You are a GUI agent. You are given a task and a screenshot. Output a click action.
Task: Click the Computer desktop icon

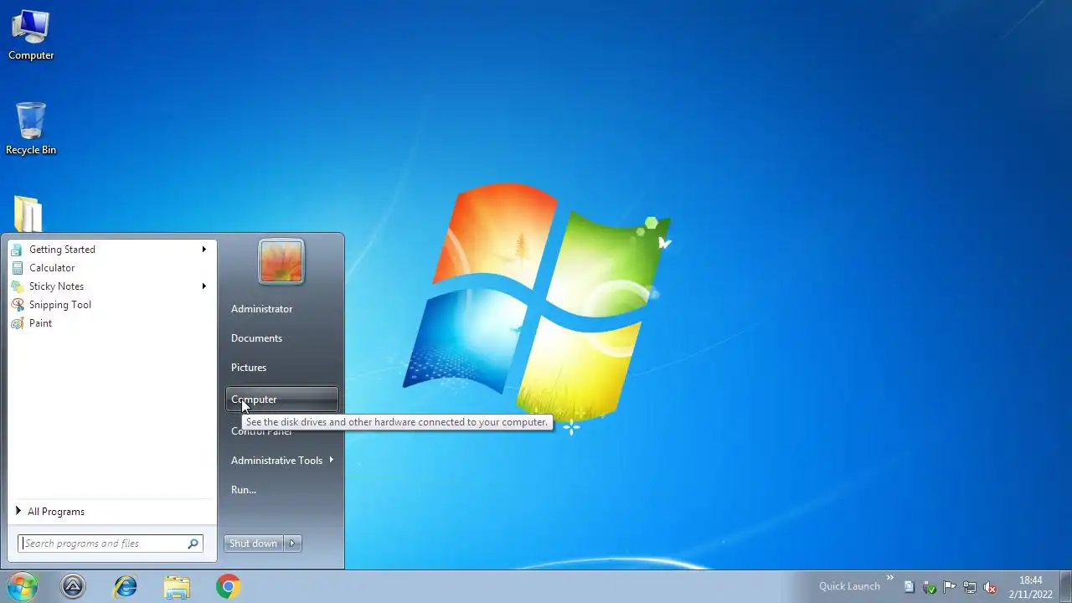[31, 35]
